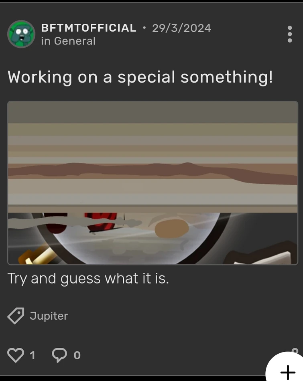The width and height of the screenshot is (303, 381).
Task: Like the post with the heart icon
Action: (16, 355)
